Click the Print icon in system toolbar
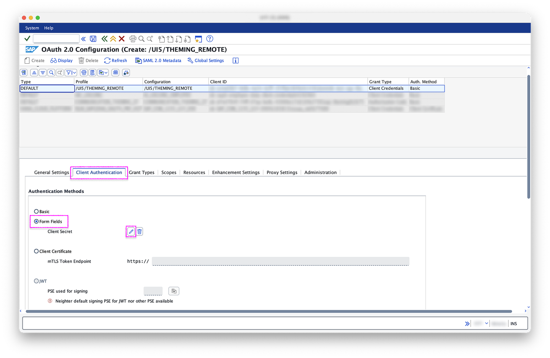 [x=133, y=39]
